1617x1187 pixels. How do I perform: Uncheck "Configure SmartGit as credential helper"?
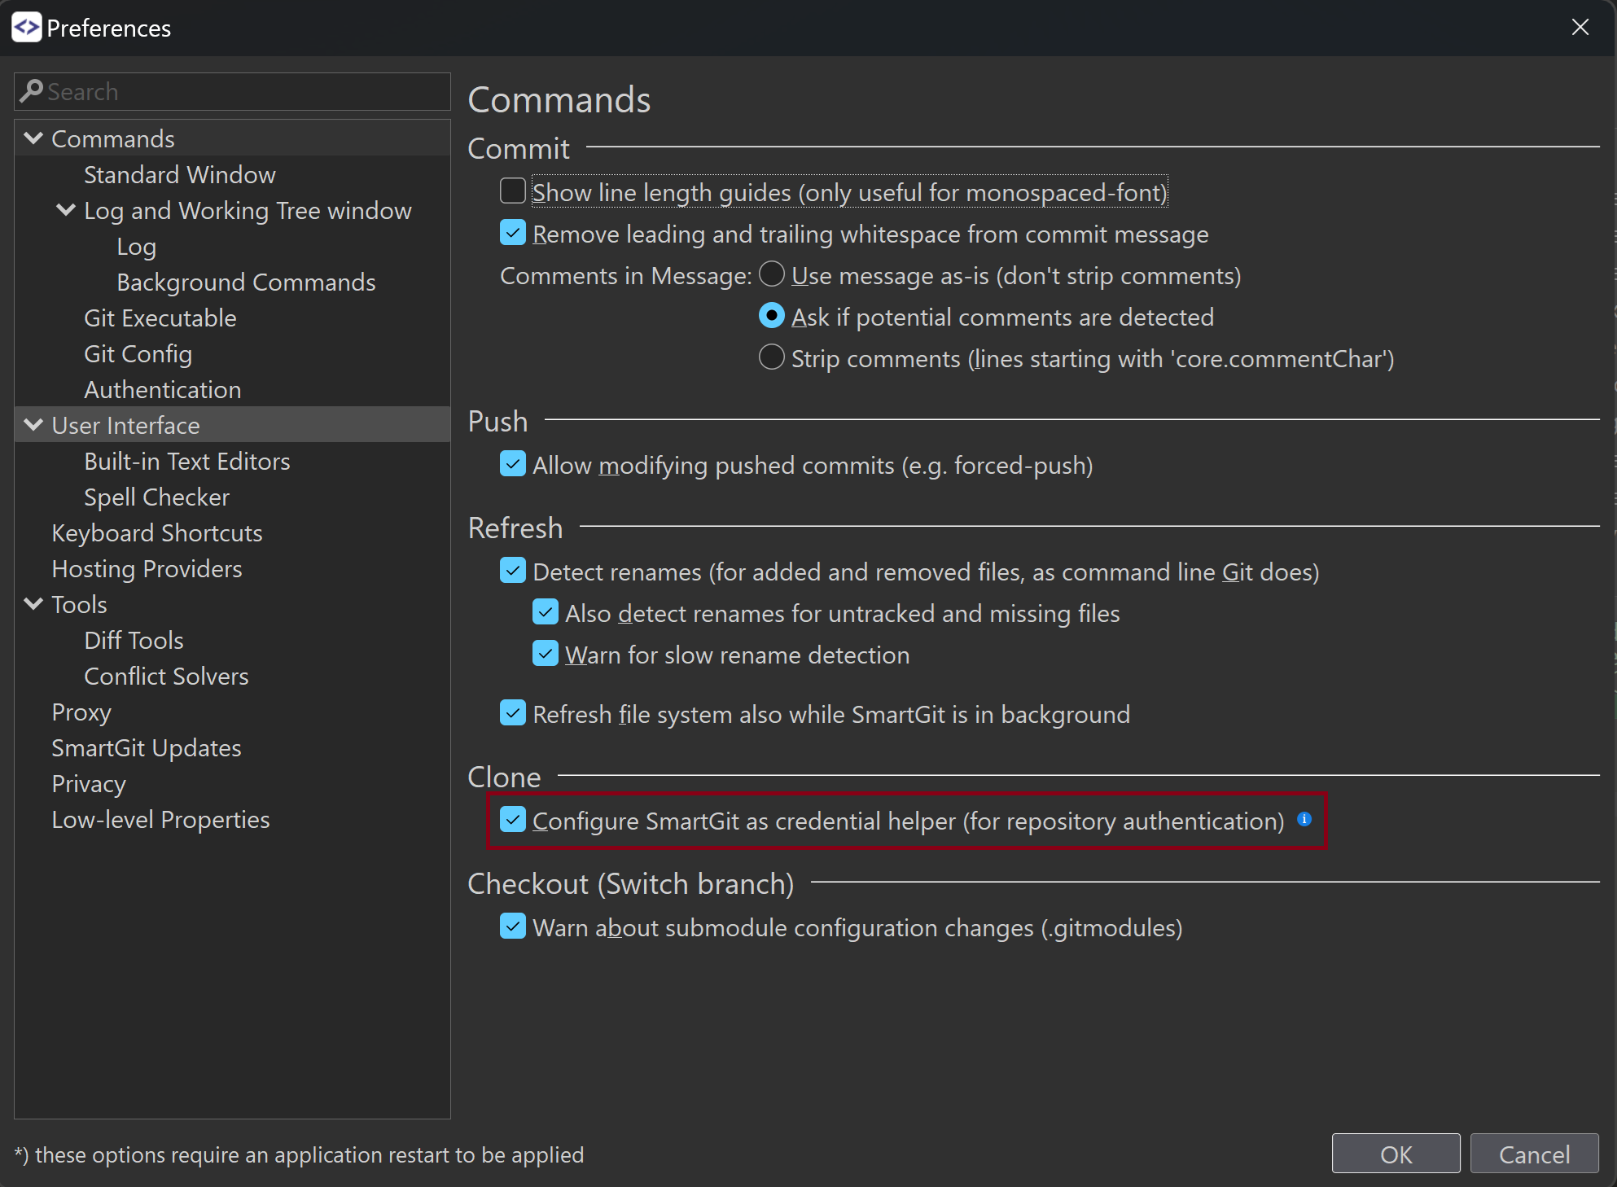click(512, 820)
